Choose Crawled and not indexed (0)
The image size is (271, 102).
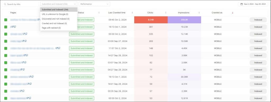coord(59,23)
